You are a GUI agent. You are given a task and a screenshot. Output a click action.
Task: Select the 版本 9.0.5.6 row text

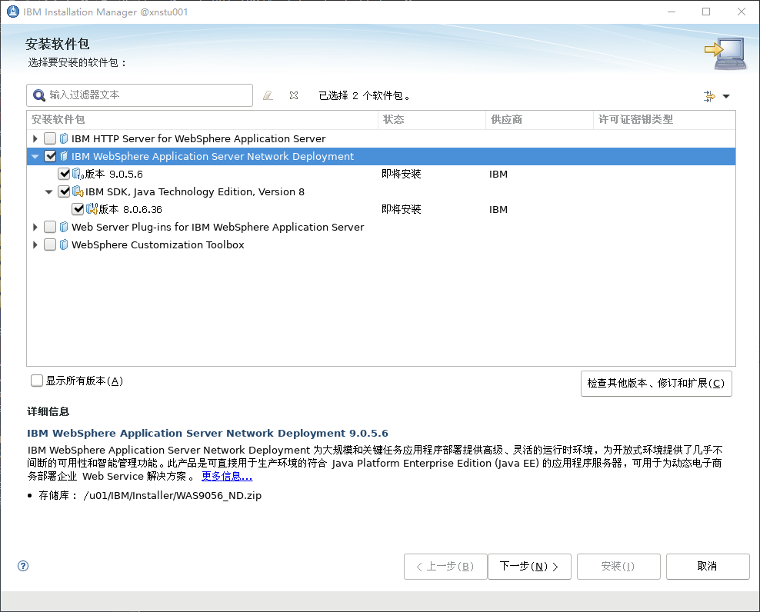115,174
